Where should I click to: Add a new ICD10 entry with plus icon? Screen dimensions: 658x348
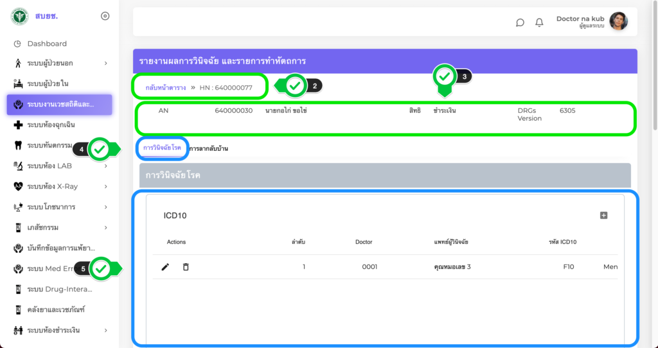(603, 216)
